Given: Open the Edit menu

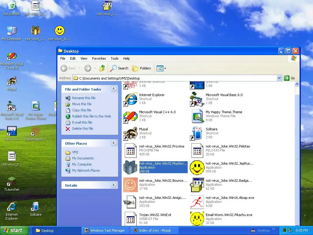Looking at the screenshot, I should 73,58.
